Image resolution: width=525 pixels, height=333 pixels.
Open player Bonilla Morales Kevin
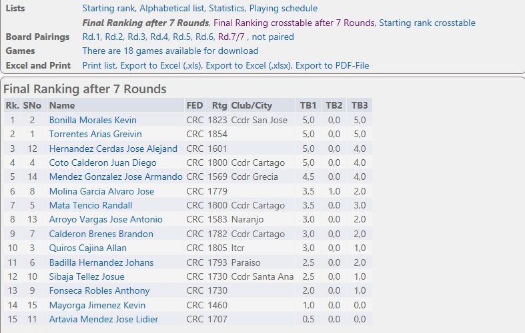pos(93,121)
